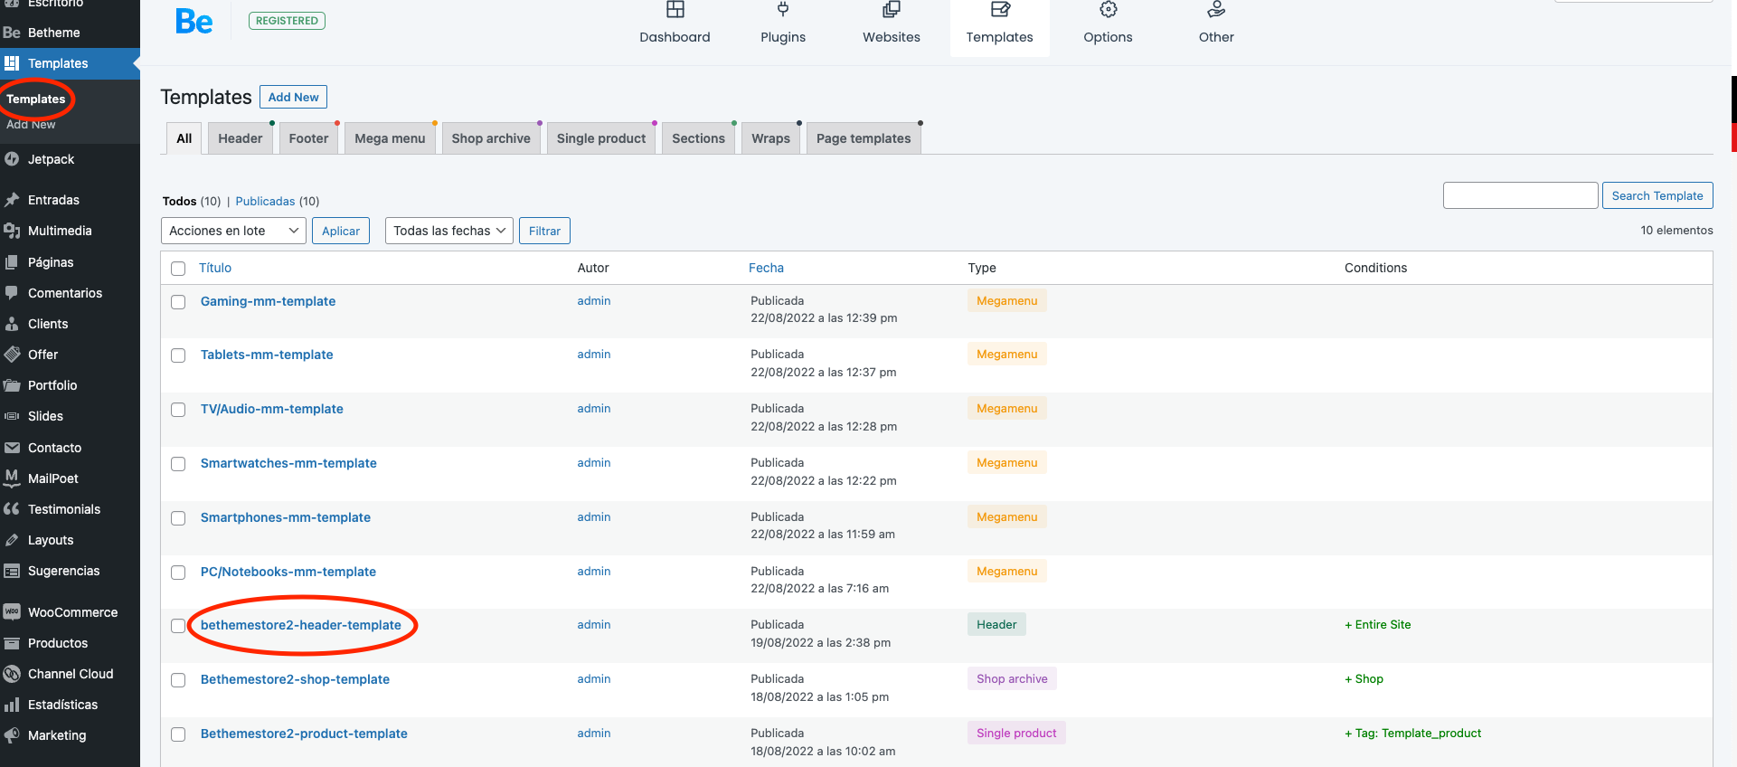Sort by the Título column header
The image size is (1737, 767).
coord(215,268)
